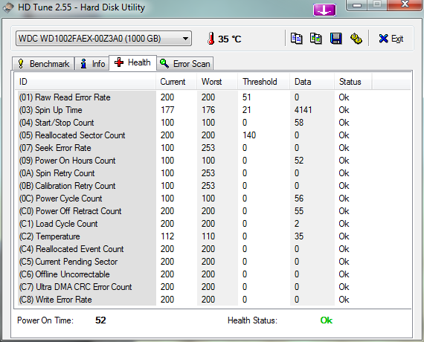This screenshot has width=424, height=342.
Task: Click the Temperature worst value 110
Action: [x=208, y=236]
